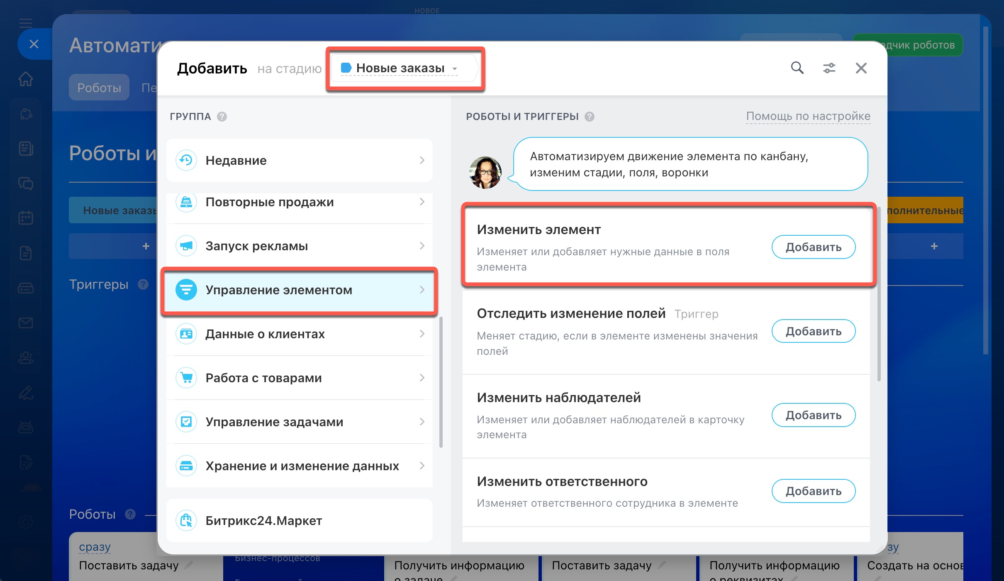Select Хранение и изменение данных group
Image resolution: width=1004 pixels, height=581 pixels.
(300, 466)
